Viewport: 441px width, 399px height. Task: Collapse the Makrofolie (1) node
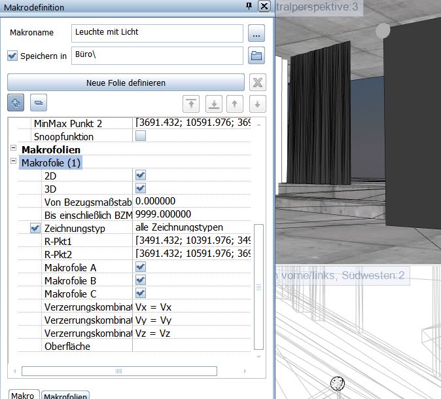tap(13, 162)
